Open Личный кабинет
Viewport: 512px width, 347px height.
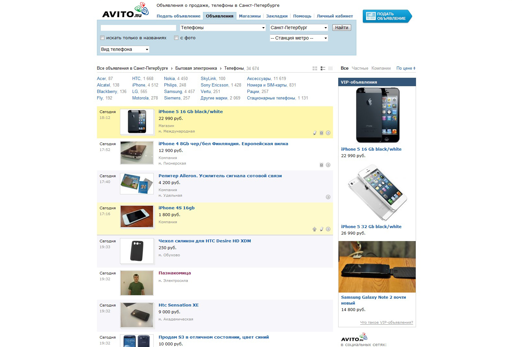click(335, 16)
